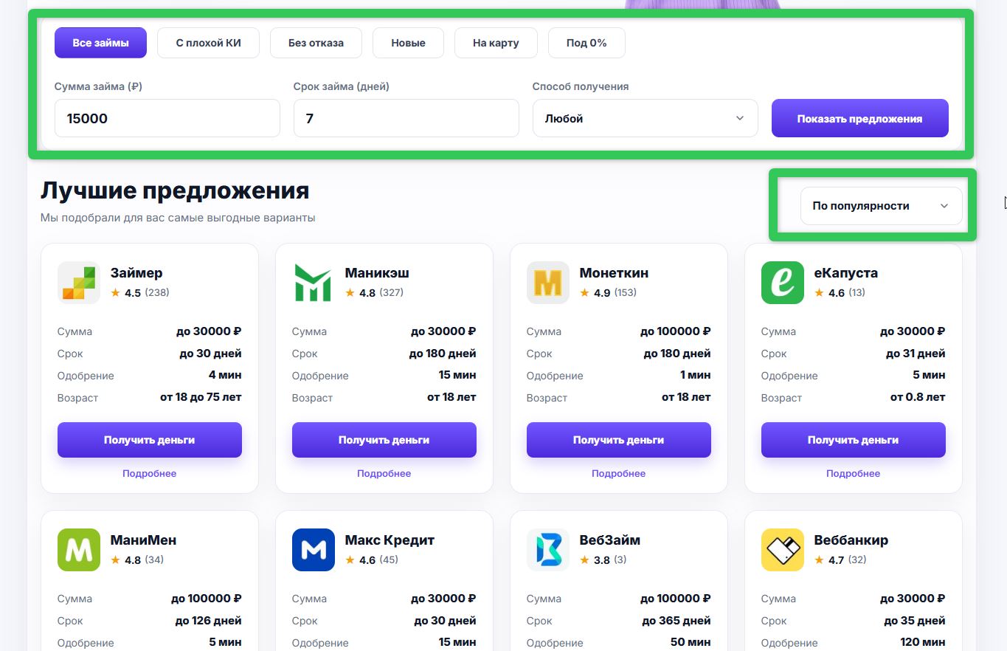The width and height of the screenshot is (1007, 651).
Task: Click the 'Монеткин' card title
Action: (x=615, y=273)
